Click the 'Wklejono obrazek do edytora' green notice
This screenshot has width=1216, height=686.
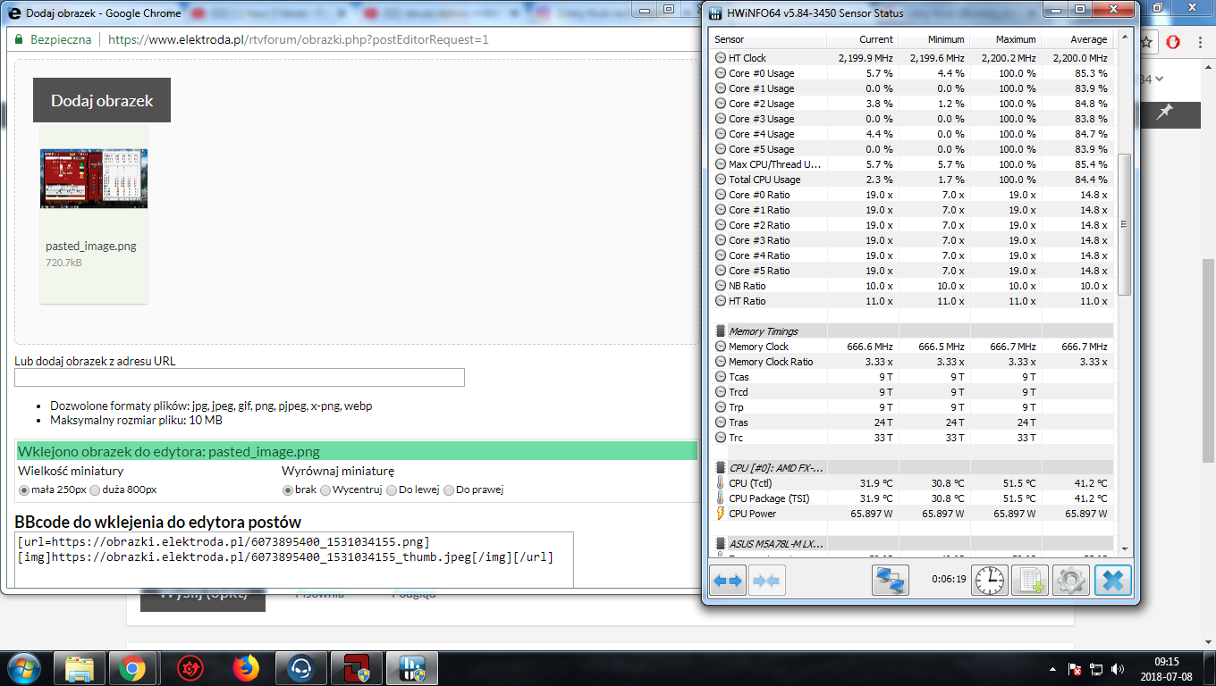[357, 451]
